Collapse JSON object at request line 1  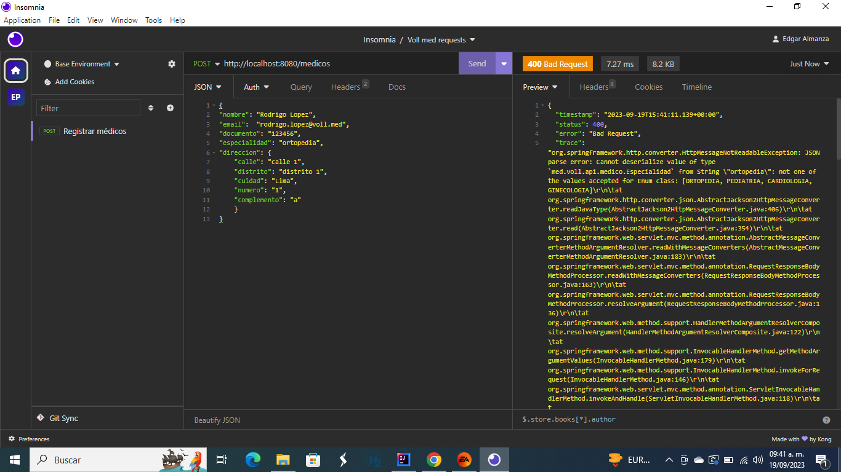click(214, 105)
